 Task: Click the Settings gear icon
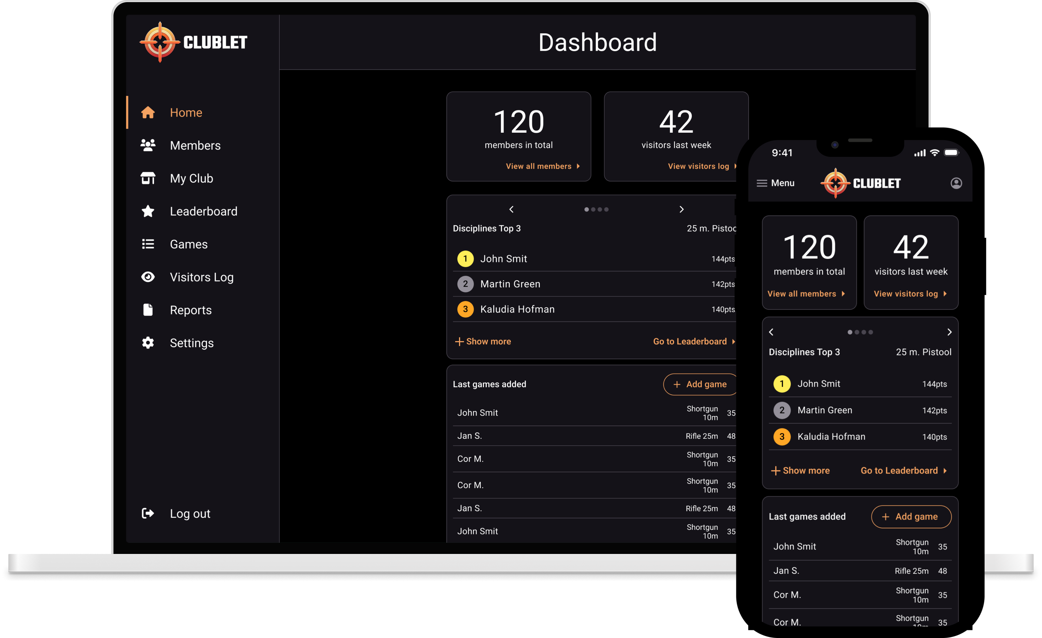click(x=148, y=343)
